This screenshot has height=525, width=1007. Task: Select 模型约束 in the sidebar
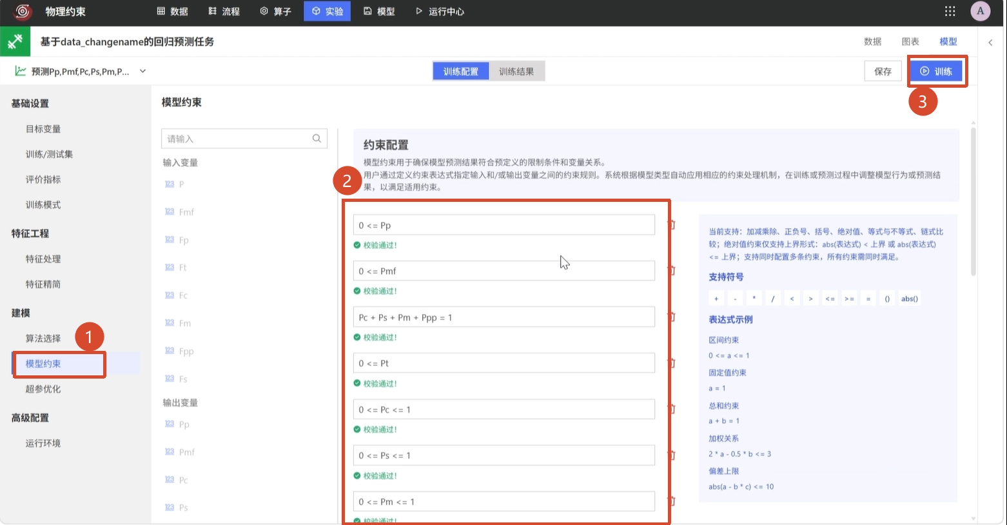point(43,364)
